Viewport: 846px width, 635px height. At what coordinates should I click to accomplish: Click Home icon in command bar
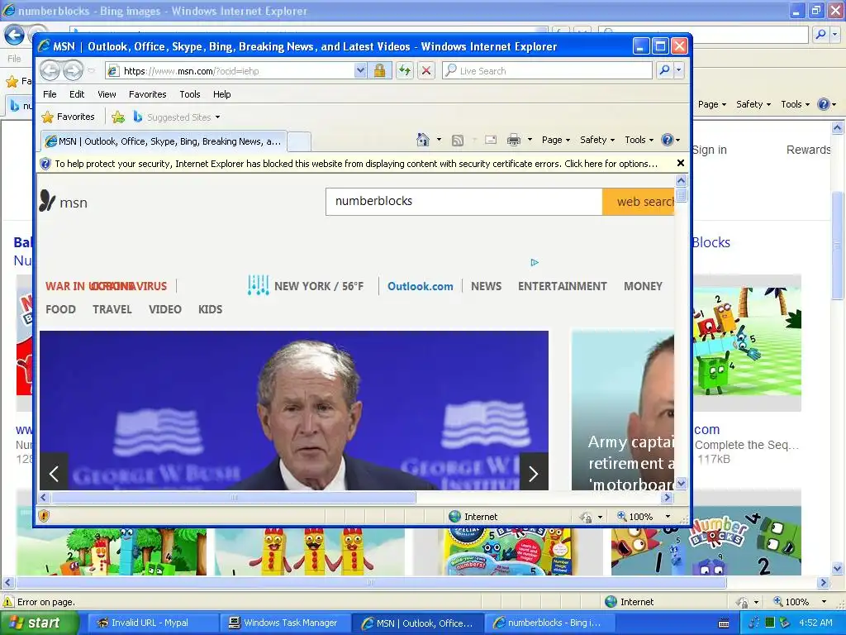coord(423,140)
